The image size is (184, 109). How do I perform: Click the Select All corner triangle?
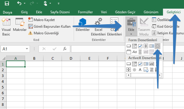pyautogui.click(x=3, y=58)
